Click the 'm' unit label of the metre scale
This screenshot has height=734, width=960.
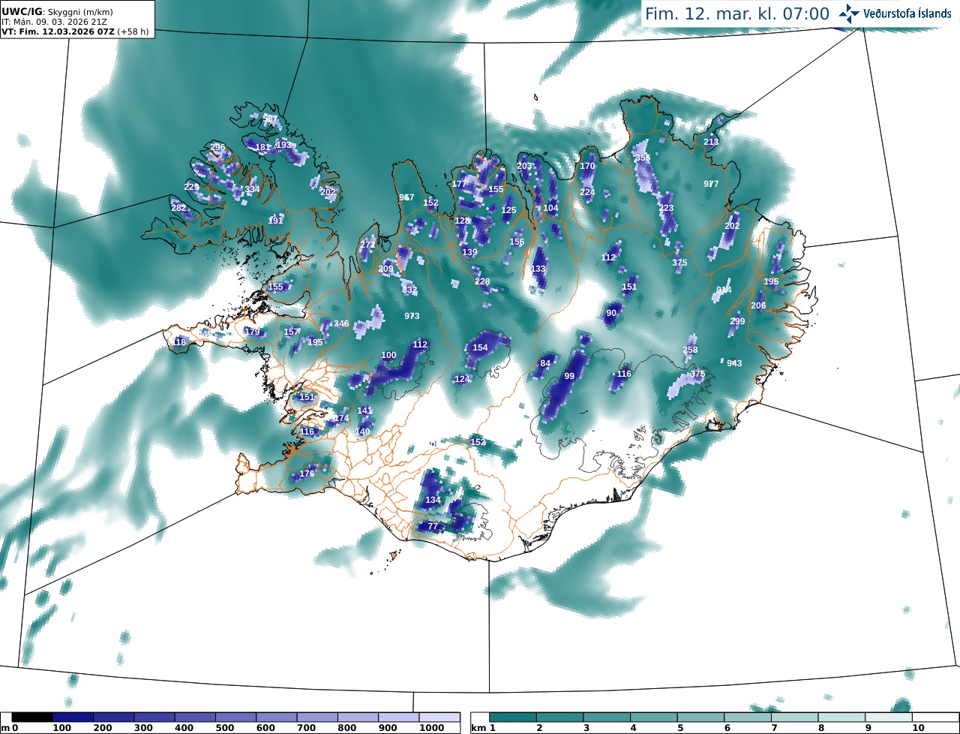5,728
